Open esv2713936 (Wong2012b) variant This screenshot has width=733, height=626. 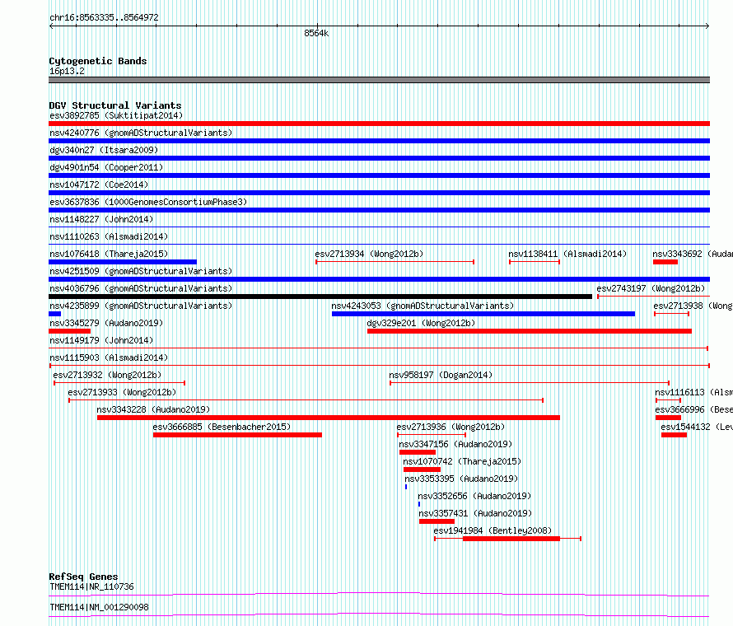click(x=451, y=427)
